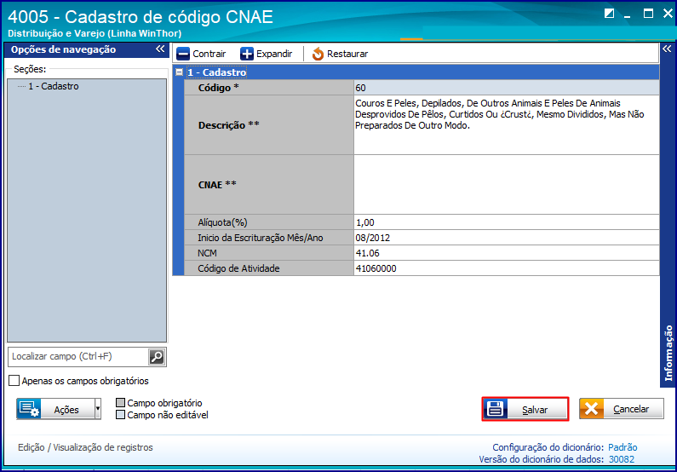Focus the Localizar campo search box

(77, 357)
